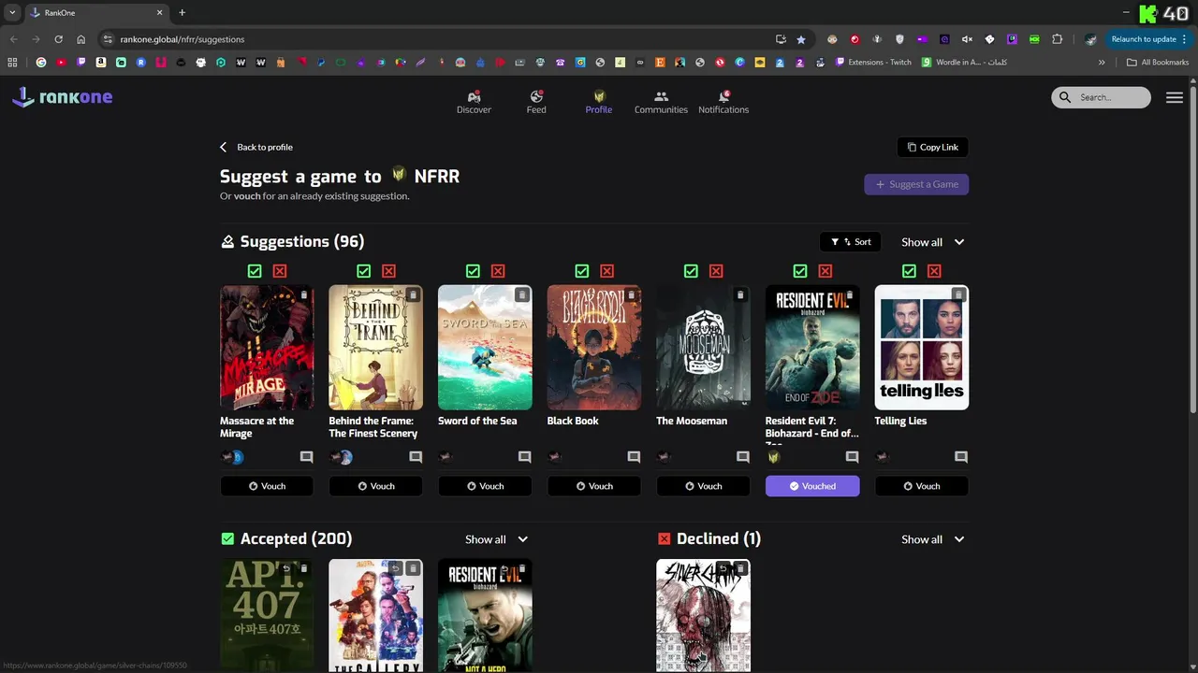Open comments for Resident Evil 7 End of Zoe
This screenshot has height=673, width=1198.
pos(852,457)
